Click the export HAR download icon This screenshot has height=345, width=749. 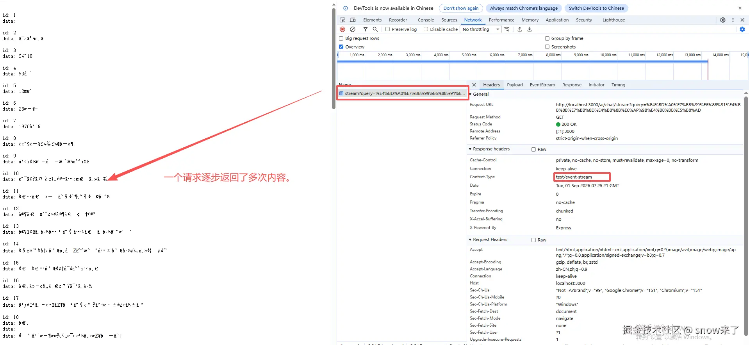530,29
